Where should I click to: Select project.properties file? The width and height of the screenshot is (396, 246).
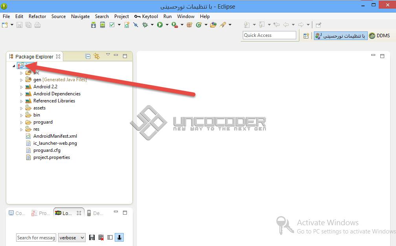51,157
